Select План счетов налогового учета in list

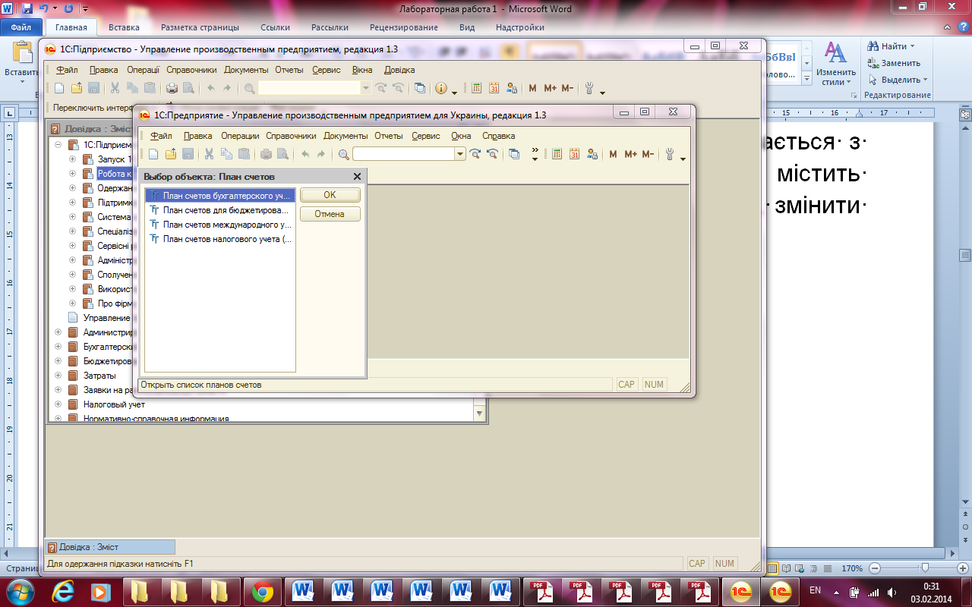[219, 239]
